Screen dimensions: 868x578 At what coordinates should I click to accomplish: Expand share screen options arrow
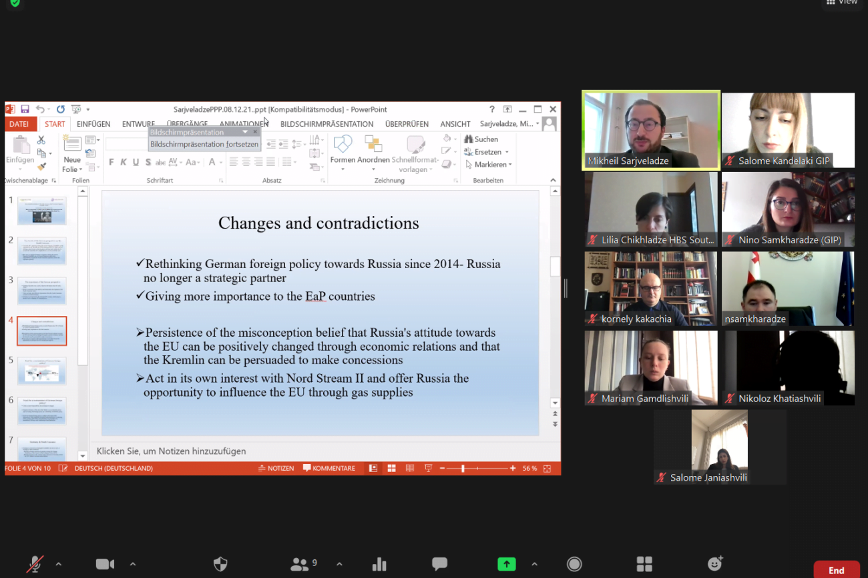[x=534, y=565]
